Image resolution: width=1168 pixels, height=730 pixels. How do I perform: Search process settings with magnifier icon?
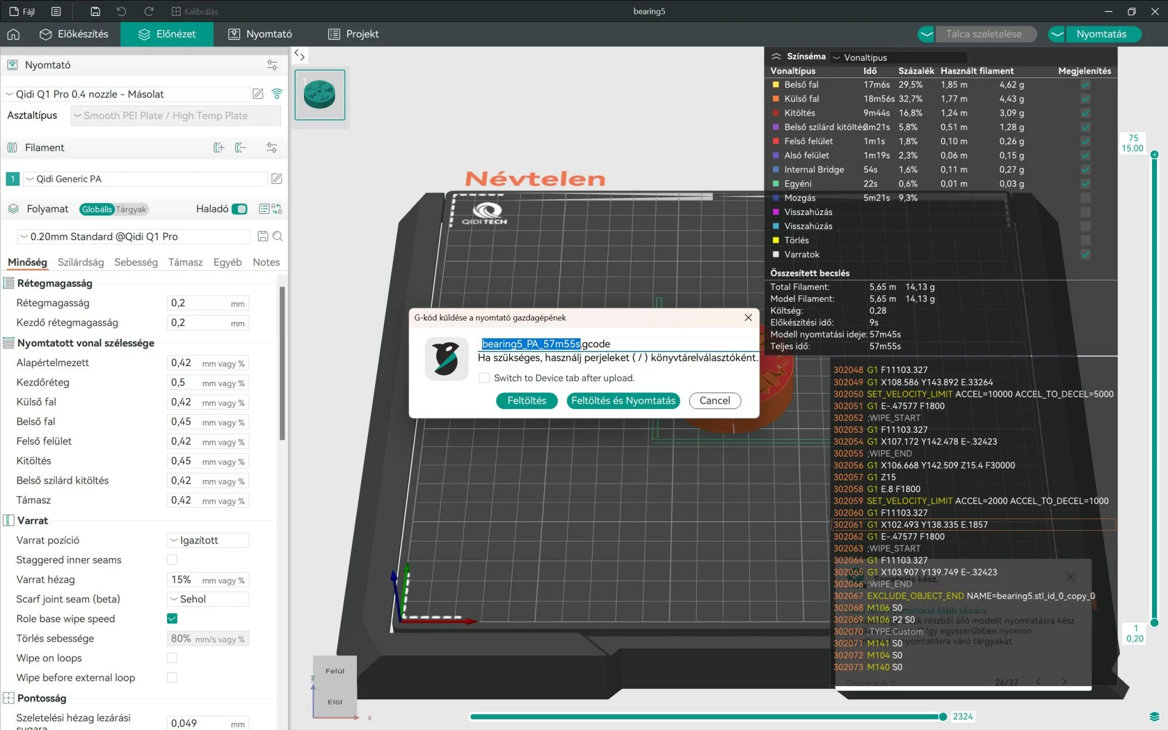[278, 236]
